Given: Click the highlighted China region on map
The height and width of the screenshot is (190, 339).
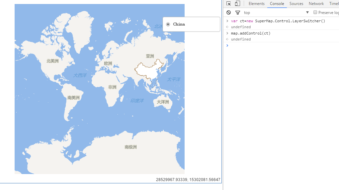Looking at the screenshot, I should (x=148, y=71).
